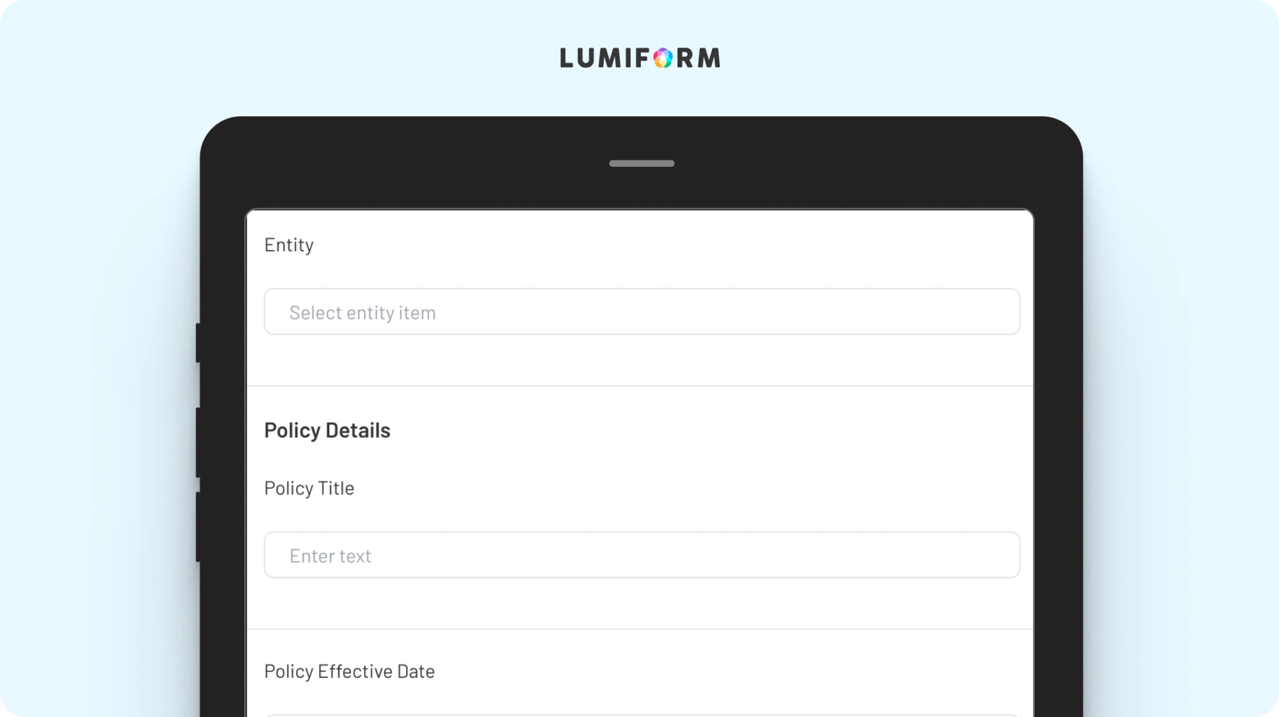Open the Select entity item dropdown
Image resolution: width=1279 pixels, height=717 pixels.
642,312
